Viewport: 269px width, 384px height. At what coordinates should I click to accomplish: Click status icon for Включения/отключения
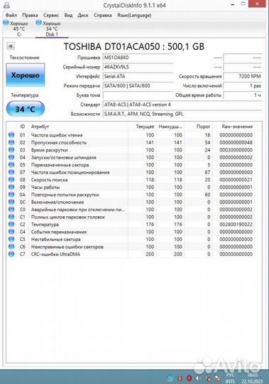tap(11, 202)
